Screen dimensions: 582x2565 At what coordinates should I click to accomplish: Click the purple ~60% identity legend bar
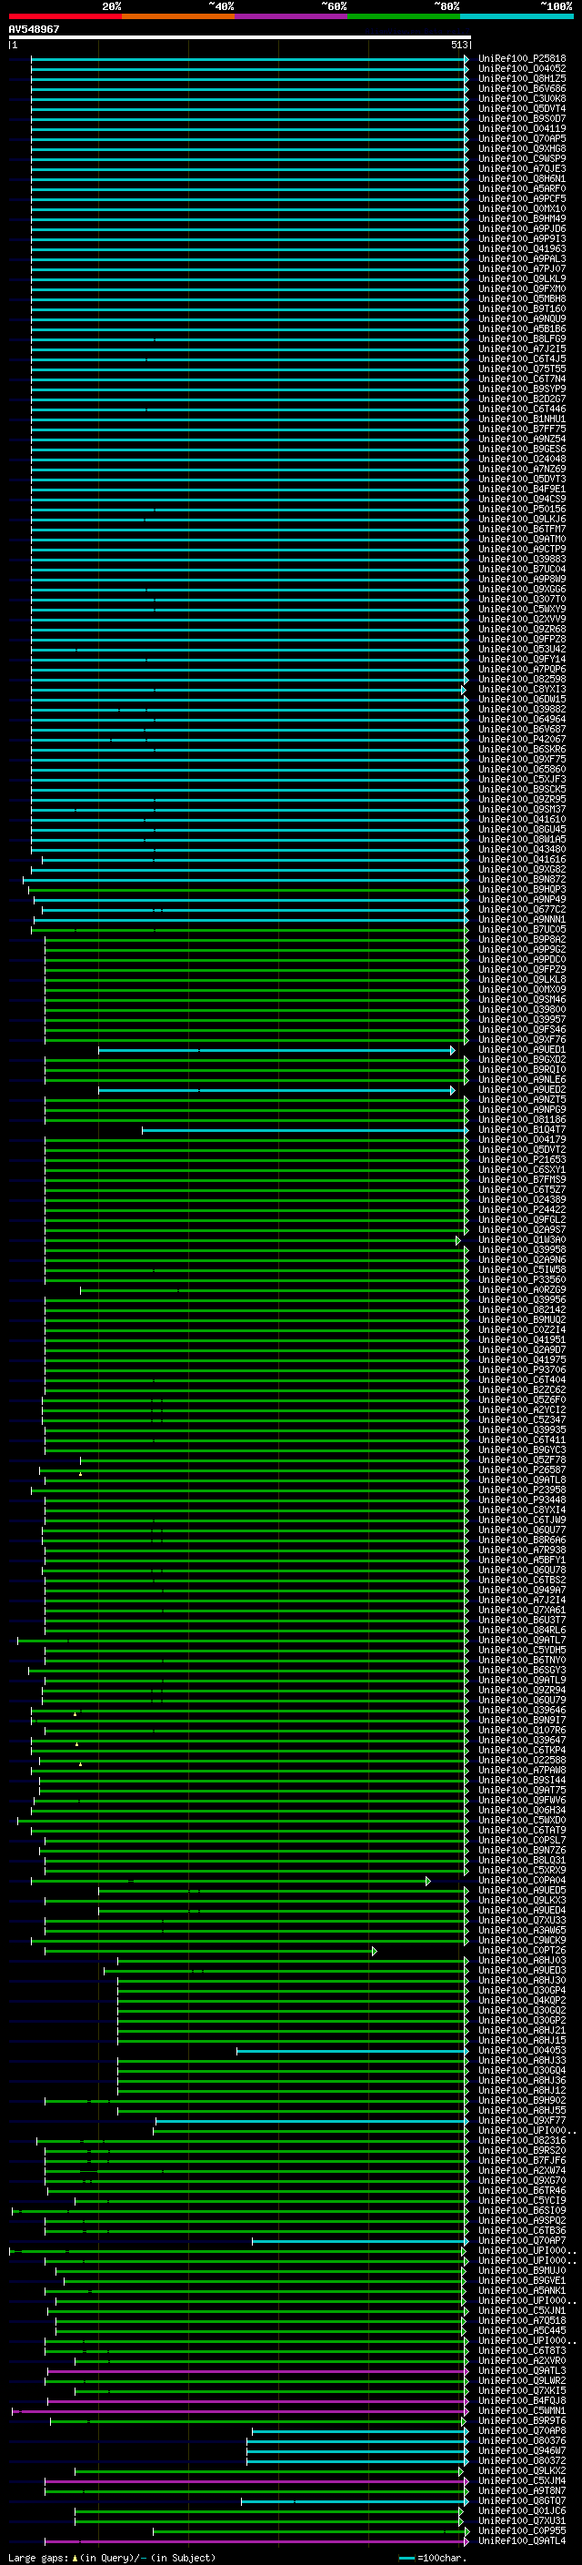(x=290, y=16)
